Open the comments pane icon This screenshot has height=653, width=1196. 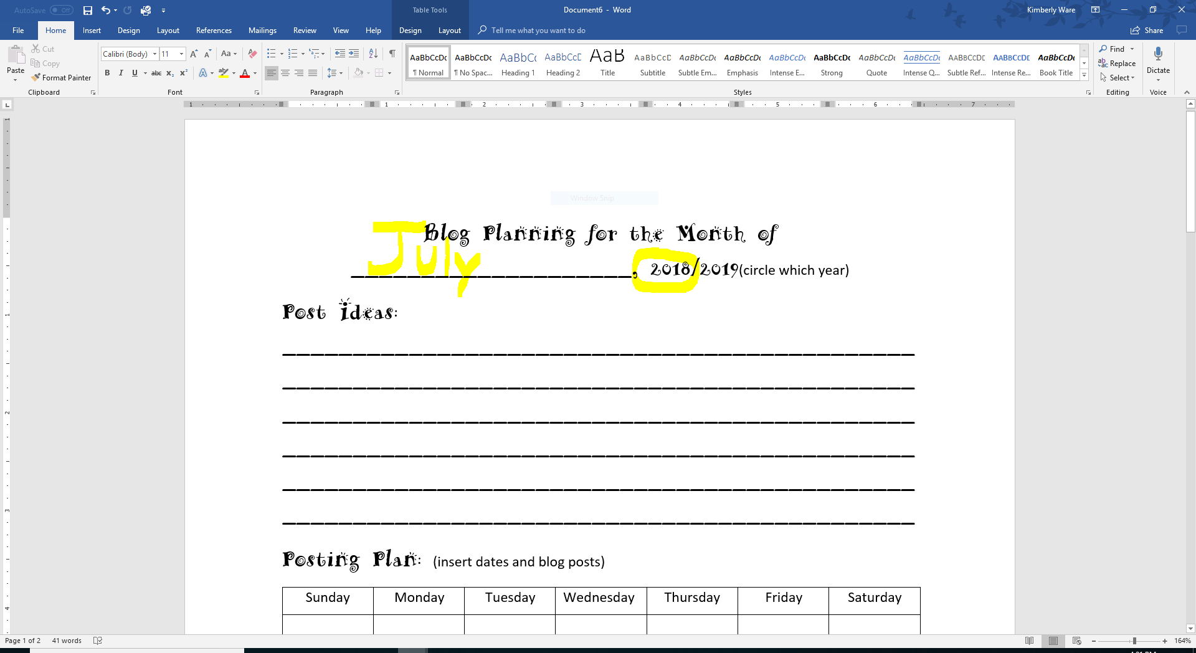pyautogui.click(x=1182, y=30)
